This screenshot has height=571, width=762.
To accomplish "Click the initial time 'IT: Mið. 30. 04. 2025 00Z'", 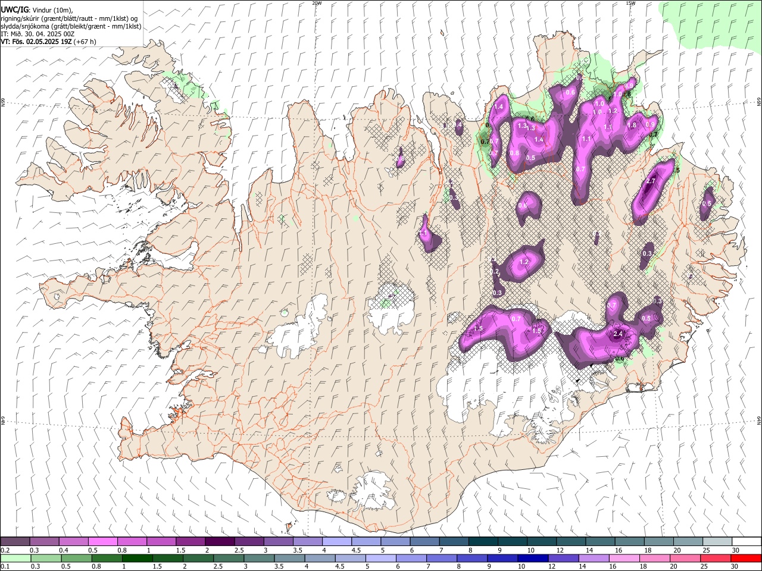I will coord(38,34).
